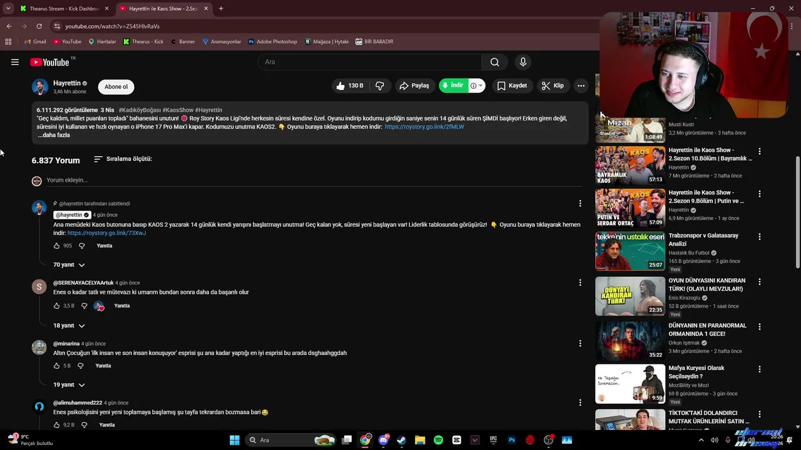Open Bayramlık Kaos 57:13 video thumbnail
801x450 pixels.
pos(630,166)
